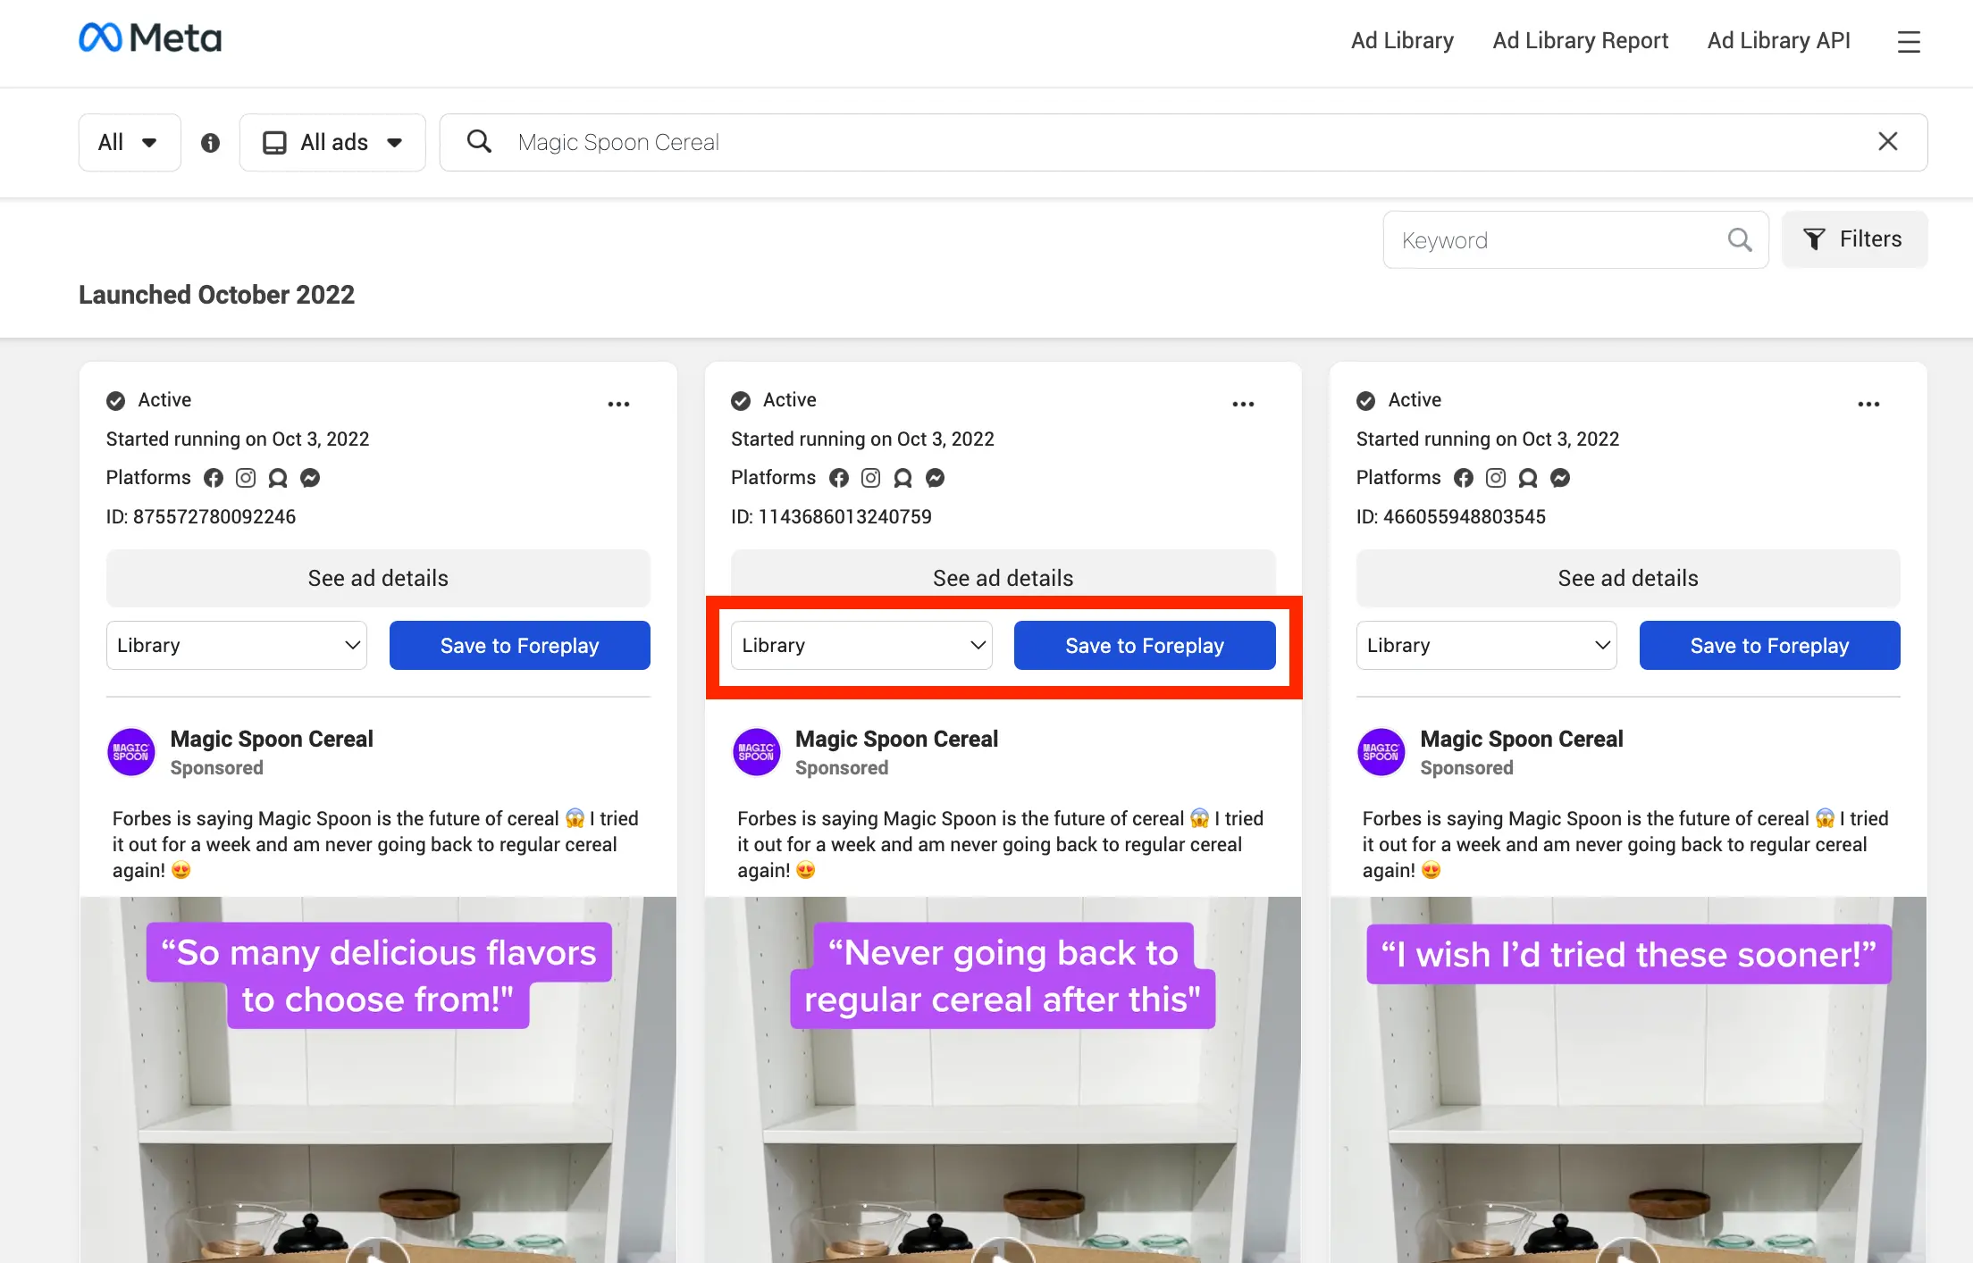
Task: Open three-dot menu on middle ad card
Action: click(1243, 404)
